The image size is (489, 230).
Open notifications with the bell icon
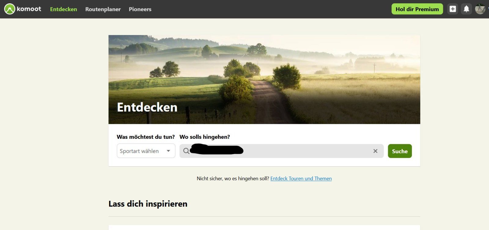pyautogui.click(x=466, y=9)
